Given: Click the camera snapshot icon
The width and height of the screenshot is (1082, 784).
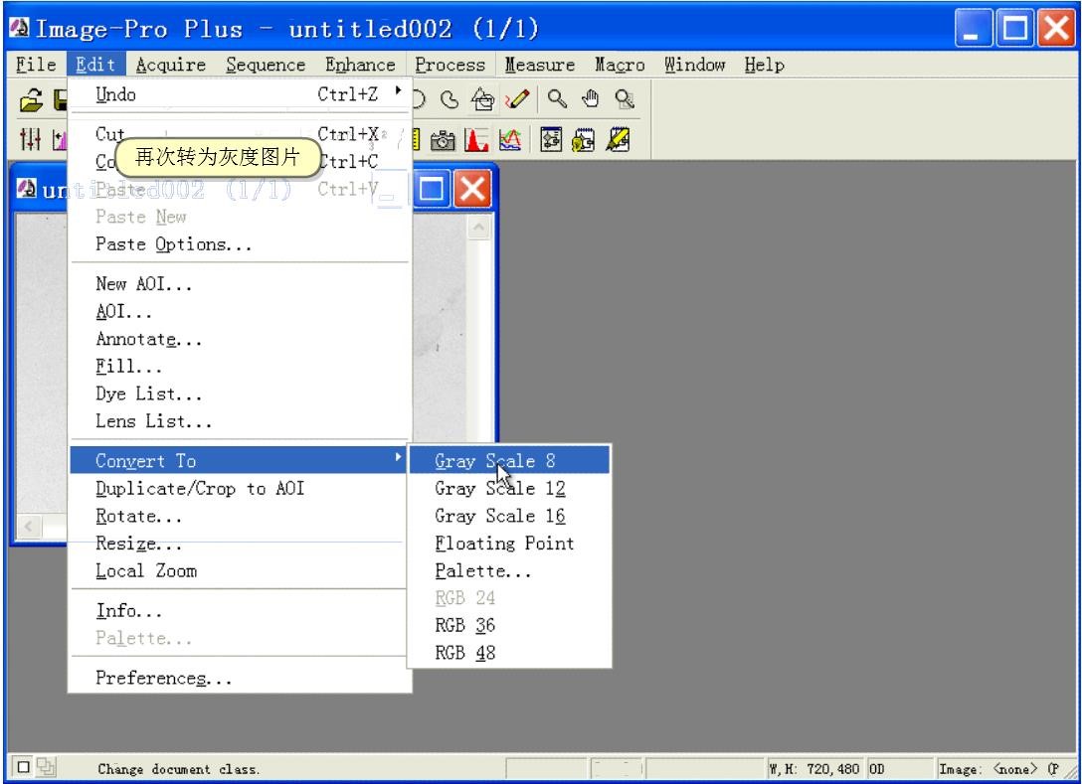Looking at the screenshot, I should (443, 140).
